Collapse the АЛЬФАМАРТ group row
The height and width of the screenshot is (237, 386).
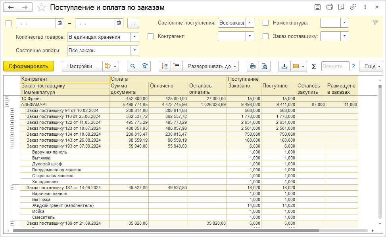tap(7, 104)
